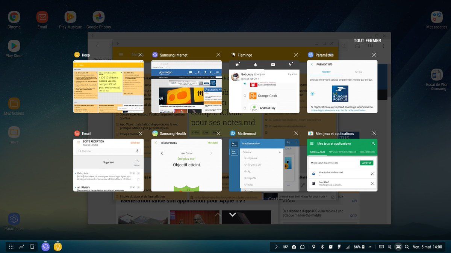
Task: Close the Mattermost recent app card
Action: click(x=296, y=133)
